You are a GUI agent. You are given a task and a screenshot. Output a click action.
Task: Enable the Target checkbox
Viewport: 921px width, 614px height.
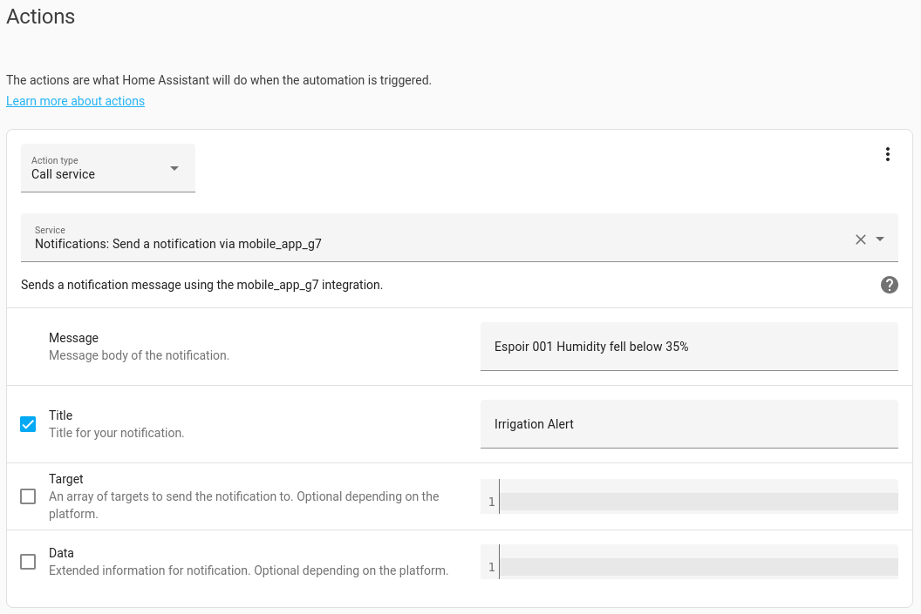(28, 496)
